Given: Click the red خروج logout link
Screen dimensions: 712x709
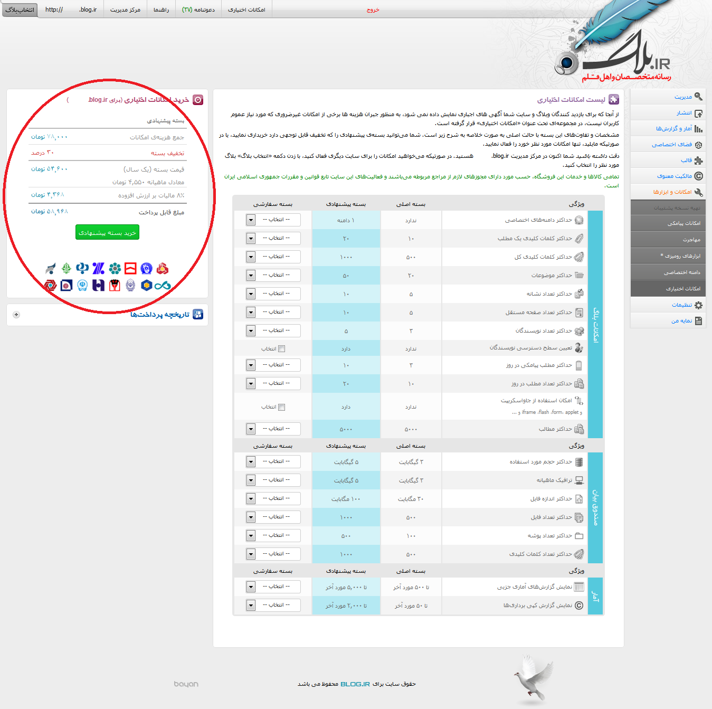Looking at the screenshot, I should (373, 10).
